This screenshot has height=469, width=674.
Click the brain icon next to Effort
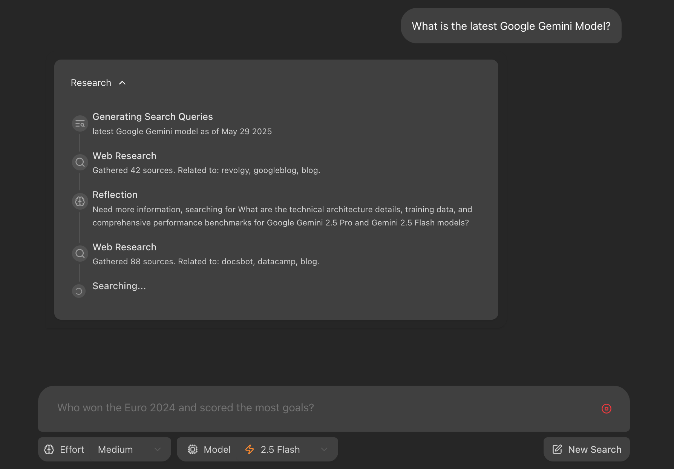tap(49, 449)
